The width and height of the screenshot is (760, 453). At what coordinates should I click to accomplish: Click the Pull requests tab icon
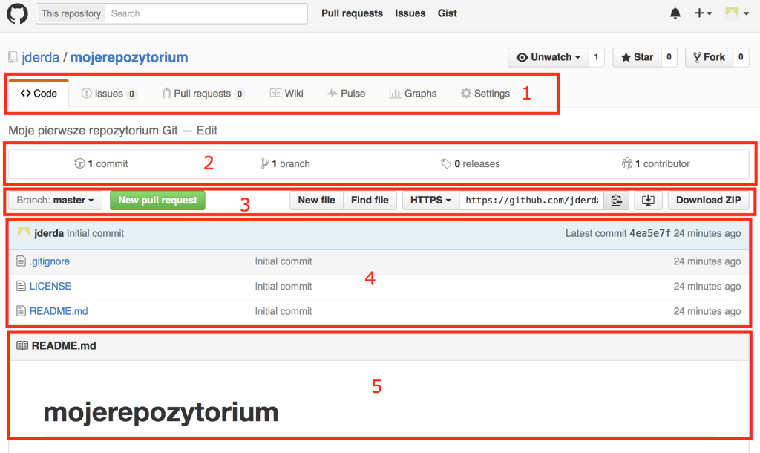click(x=166, y=93)
